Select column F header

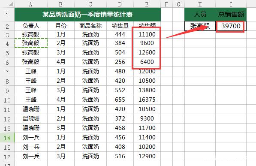coord(166,4)
